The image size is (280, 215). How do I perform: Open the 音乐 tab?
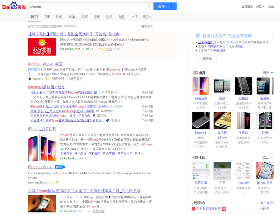tap(97, 17)
